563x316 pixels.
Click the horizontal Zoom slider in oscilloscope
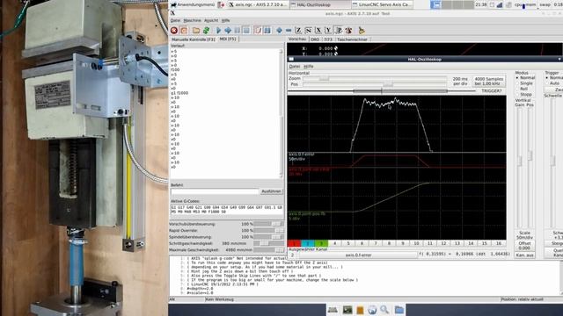(x=375, y=78)
